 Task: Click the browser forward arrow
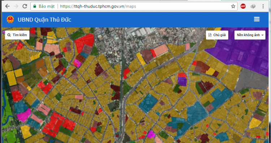click(16, 6)
